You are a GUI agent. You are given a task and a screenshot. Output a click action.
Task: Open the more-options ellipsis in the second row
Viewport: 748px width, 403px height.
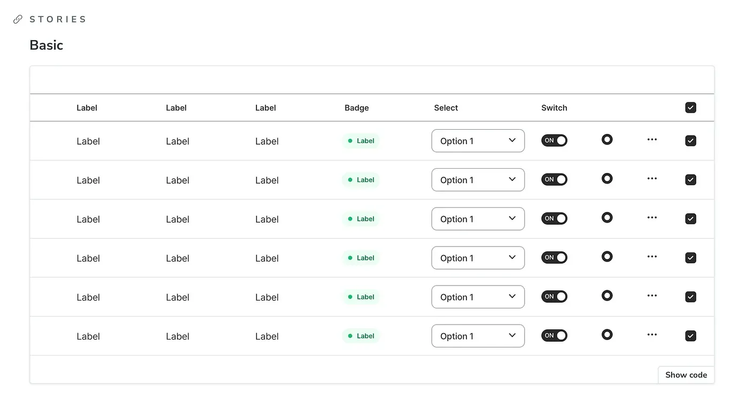point(652,178)
